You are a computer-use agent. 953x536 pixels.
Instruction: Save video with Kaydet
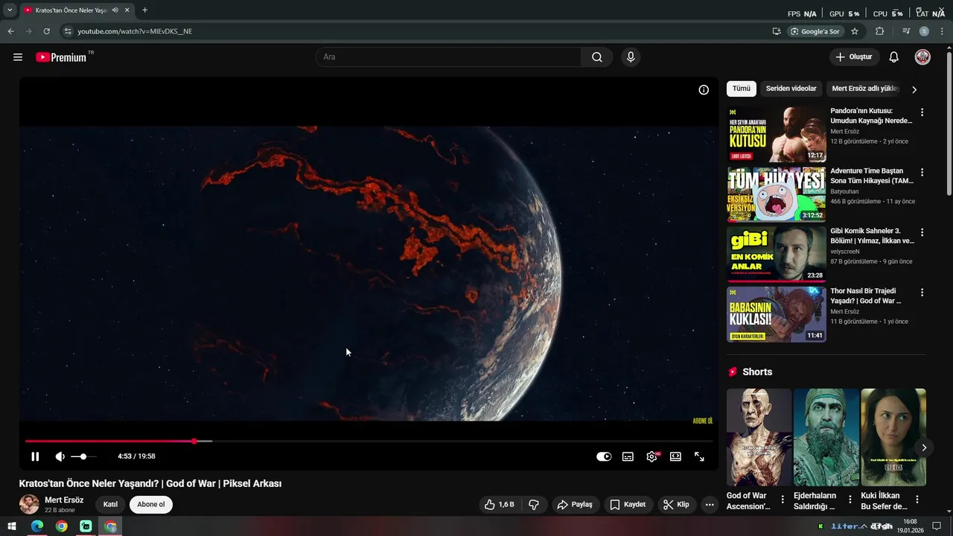pos(628,505)
